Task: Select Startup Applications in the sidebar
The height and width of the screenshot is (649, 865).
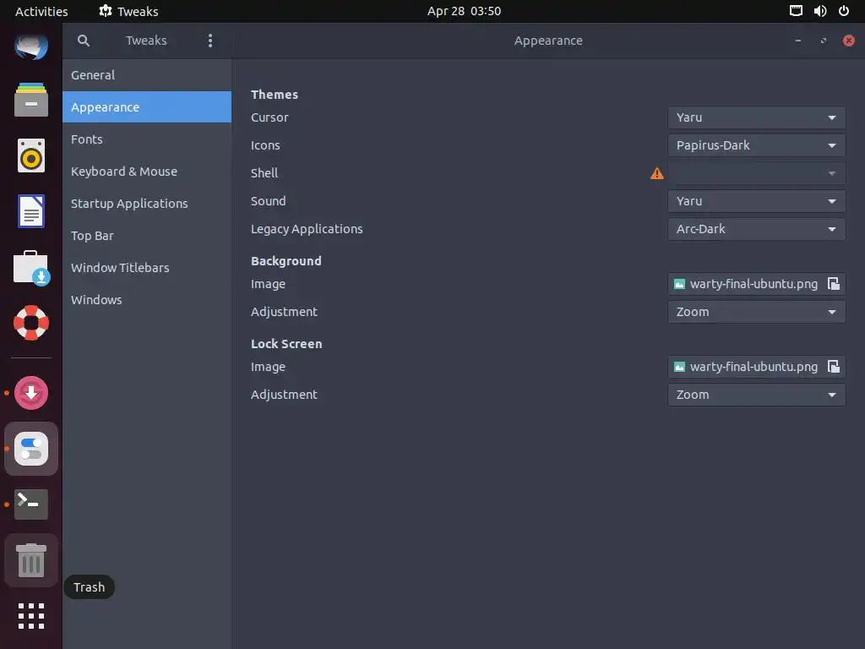Action: pyautogui.click(x=147, y=203)
